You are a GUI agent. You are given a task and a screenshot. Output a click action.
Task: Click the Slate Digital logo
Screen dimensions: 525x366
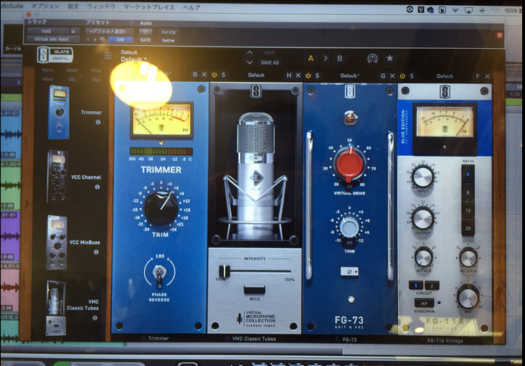click(x=55, y=55)
